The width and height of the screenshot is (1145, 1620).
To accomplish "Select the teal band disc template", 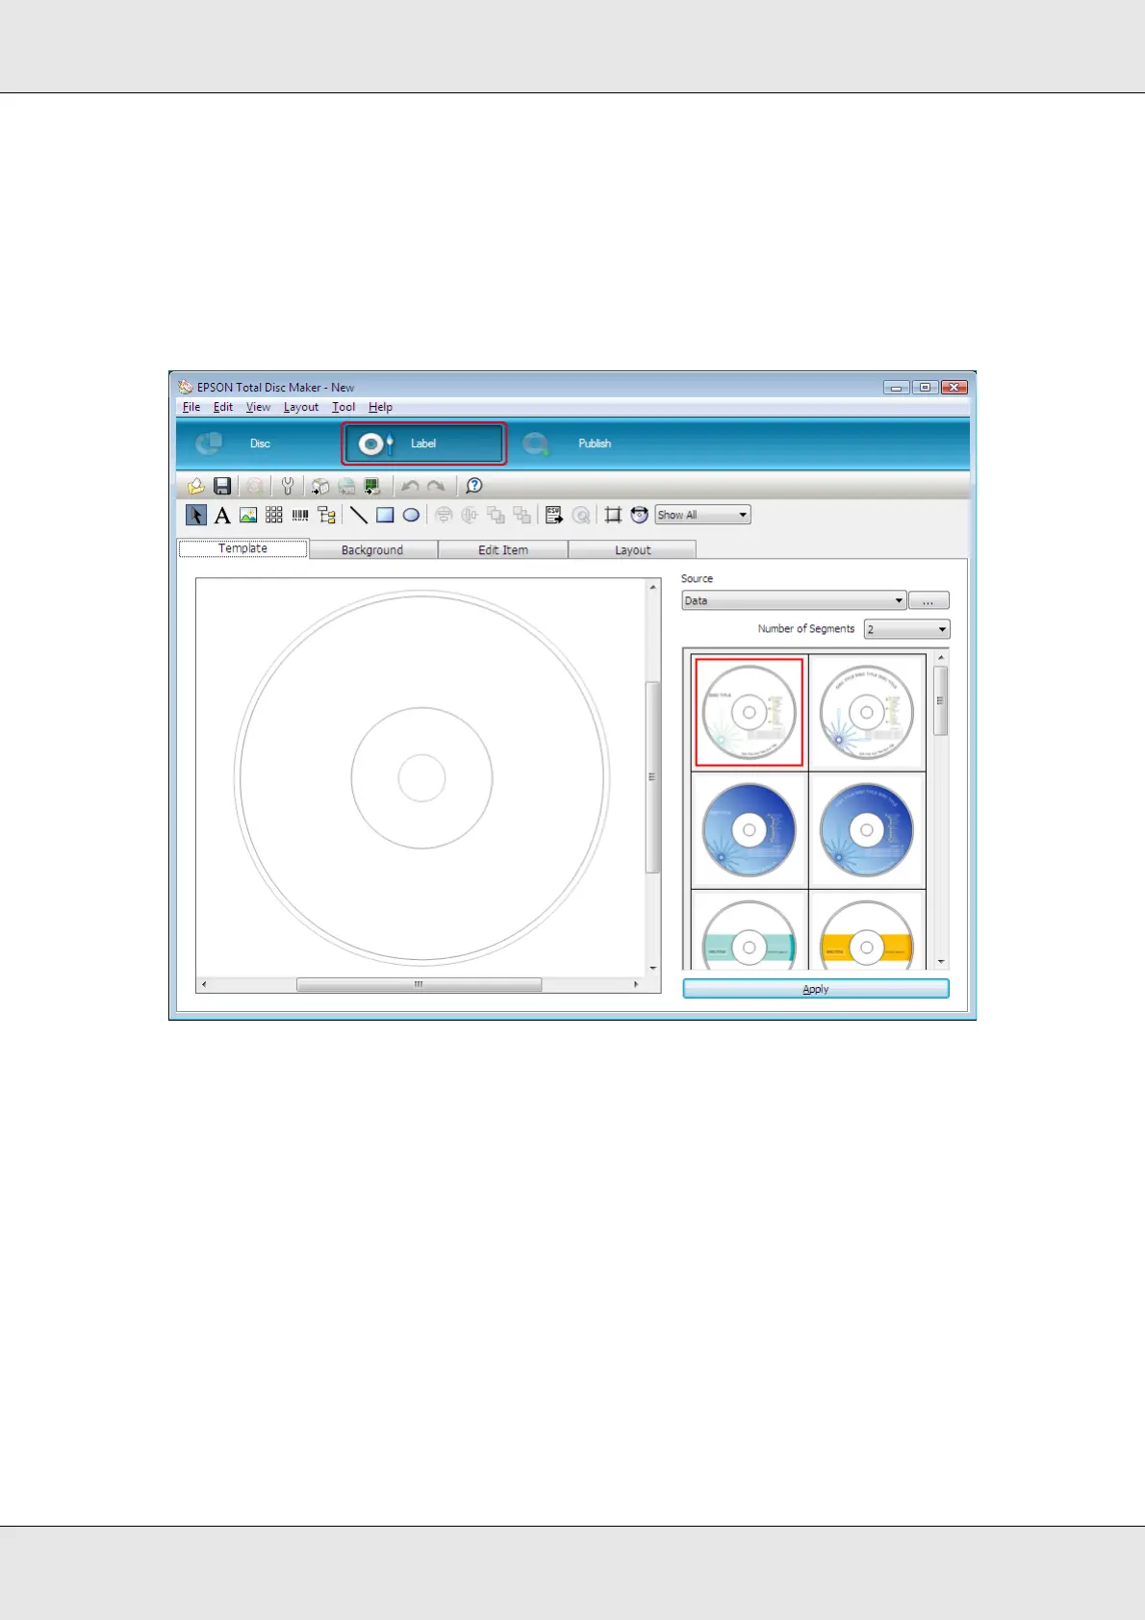I will coord(750,931).
